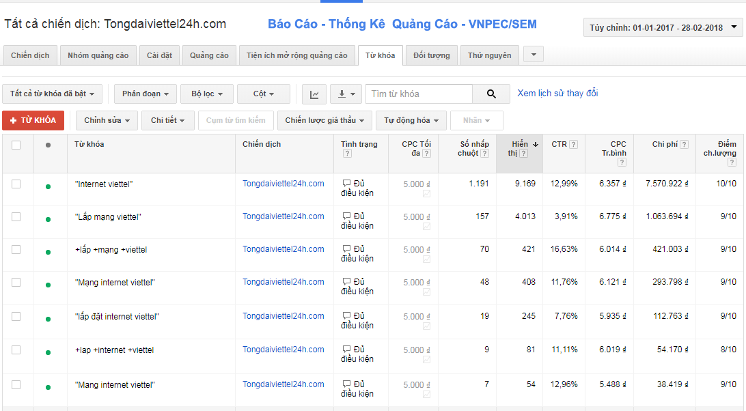Open the Bộ lọc dropdown
Viewport: 746px width, 411px height.
[207, 94]
